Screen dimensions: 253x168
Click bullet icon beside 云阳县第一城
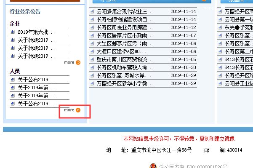220,19
